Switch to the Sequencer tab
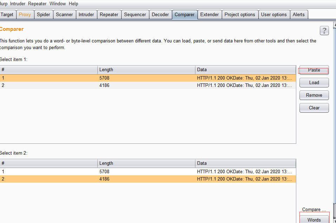Viewport: 336px width, 223px height. point(135,14)
